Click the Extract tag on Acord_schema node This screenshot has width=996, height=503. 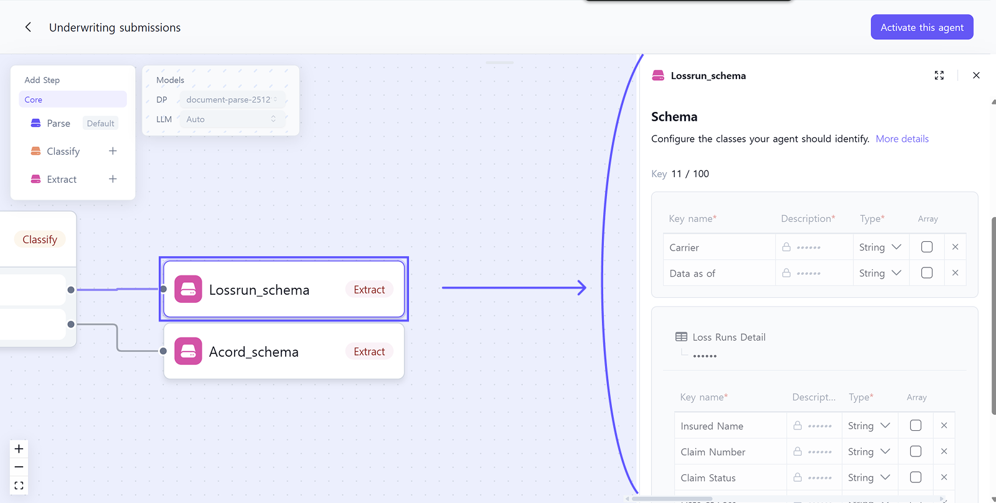point(369,351)
